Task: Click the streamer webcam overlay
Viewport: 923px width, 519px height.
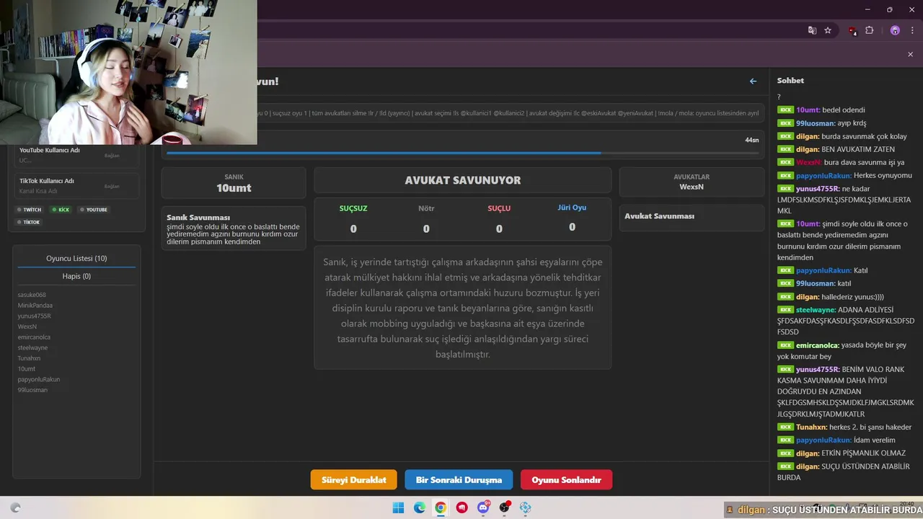Action: 128,72
